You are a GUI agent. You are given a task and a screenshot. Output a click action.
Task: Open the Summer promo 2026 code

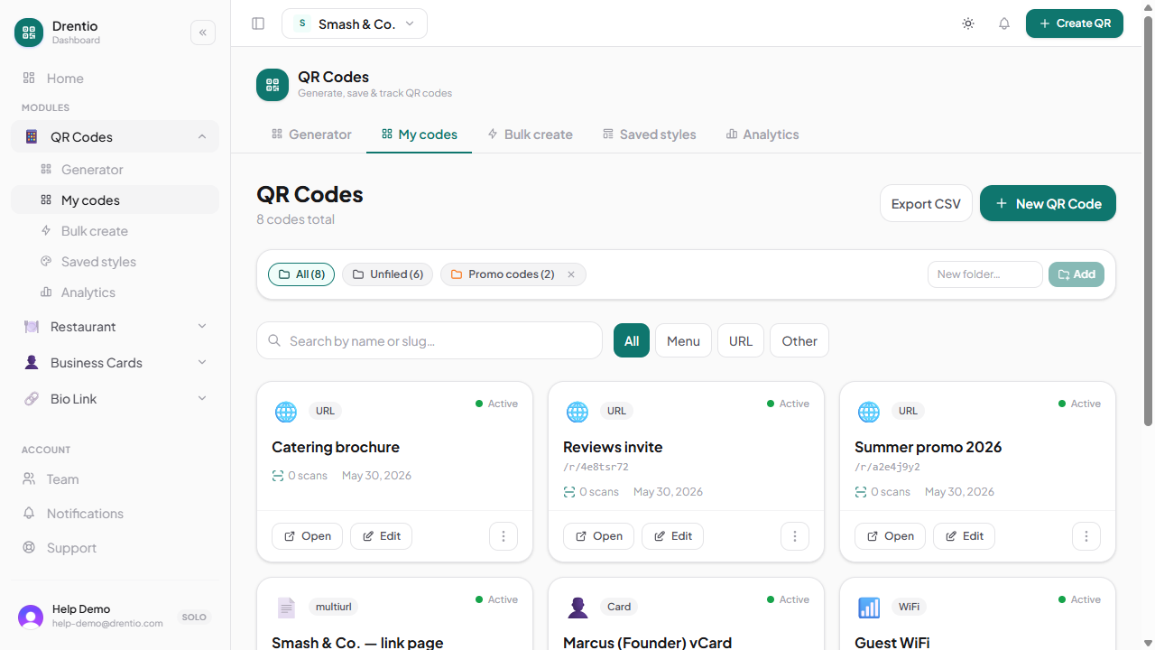click(x=890, y=536)
